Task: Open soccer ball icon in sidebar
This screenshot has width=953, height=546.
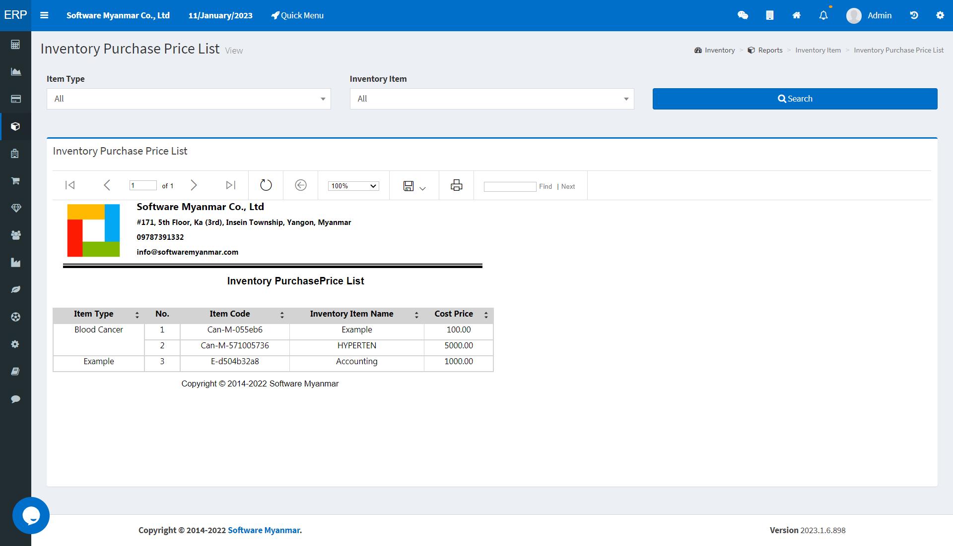Action: click(15, 317)
